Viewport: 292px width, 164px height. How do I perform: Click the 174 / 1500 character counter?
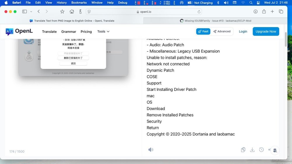point(17,151)
